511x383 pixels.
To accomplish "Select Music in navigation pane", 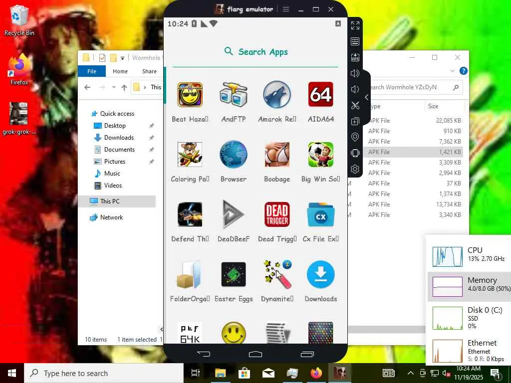I will coord(112,174).
